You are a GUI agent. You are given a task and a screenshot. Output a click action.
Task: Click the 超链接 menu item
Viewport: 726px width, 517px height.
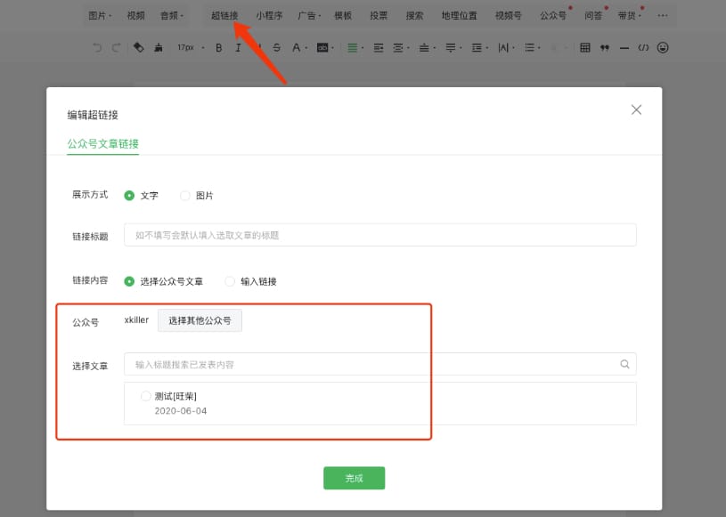coord(224,15)
